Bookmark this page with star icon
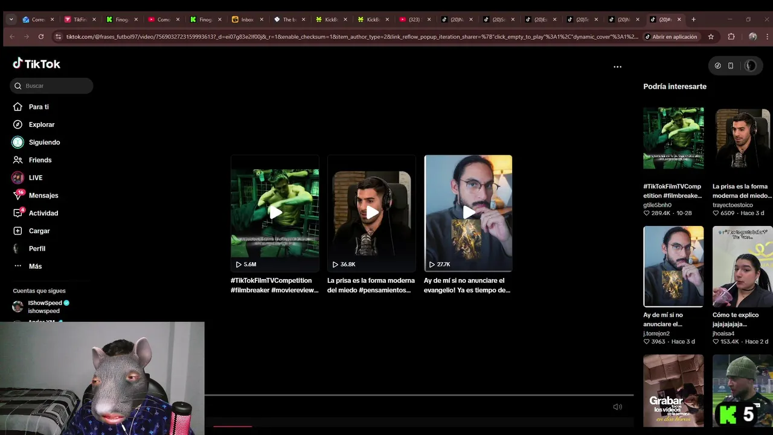 click(x=711, y=37)
